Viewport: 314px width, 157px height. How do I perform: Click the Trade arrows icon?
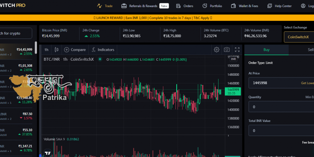[x=100, y=6]
